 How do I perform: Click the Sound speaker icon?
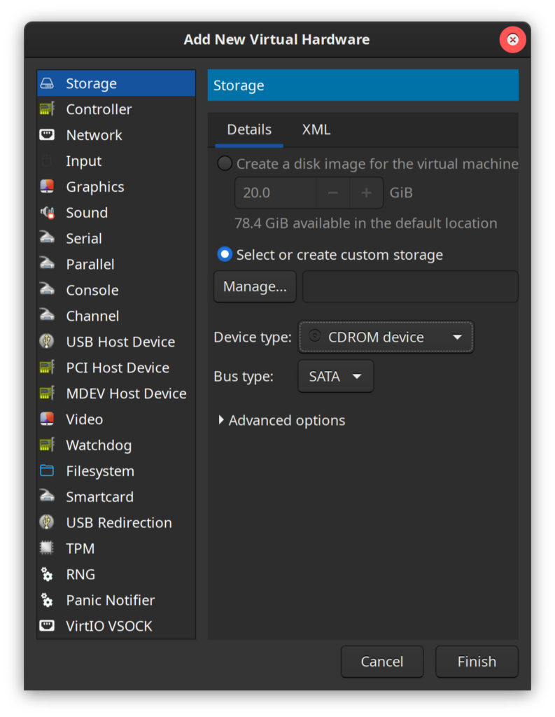[x=47, y=213]
